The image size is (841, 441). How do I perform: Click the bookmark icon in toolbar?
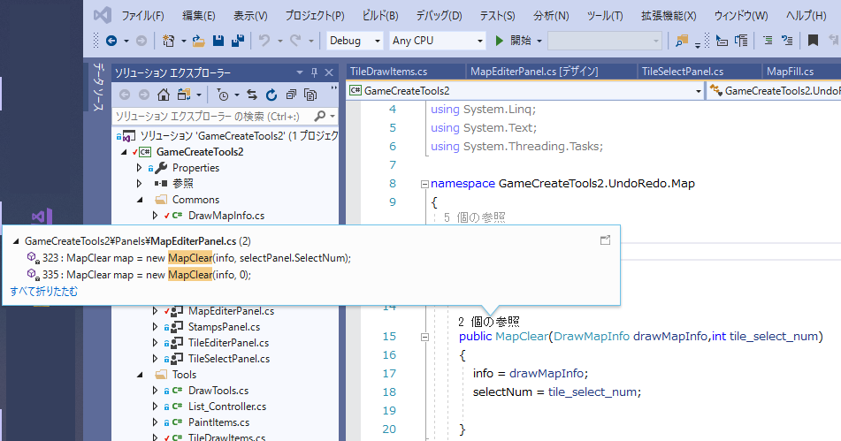tap(812, 41)
